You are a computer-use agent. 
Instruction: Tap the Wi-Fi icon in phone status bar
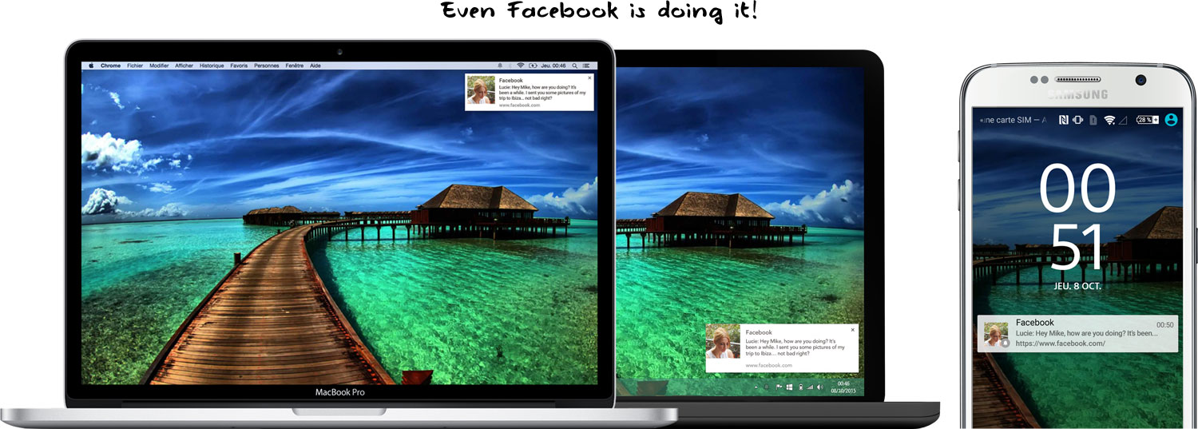pyautogui.click(x=1109, y=120)
